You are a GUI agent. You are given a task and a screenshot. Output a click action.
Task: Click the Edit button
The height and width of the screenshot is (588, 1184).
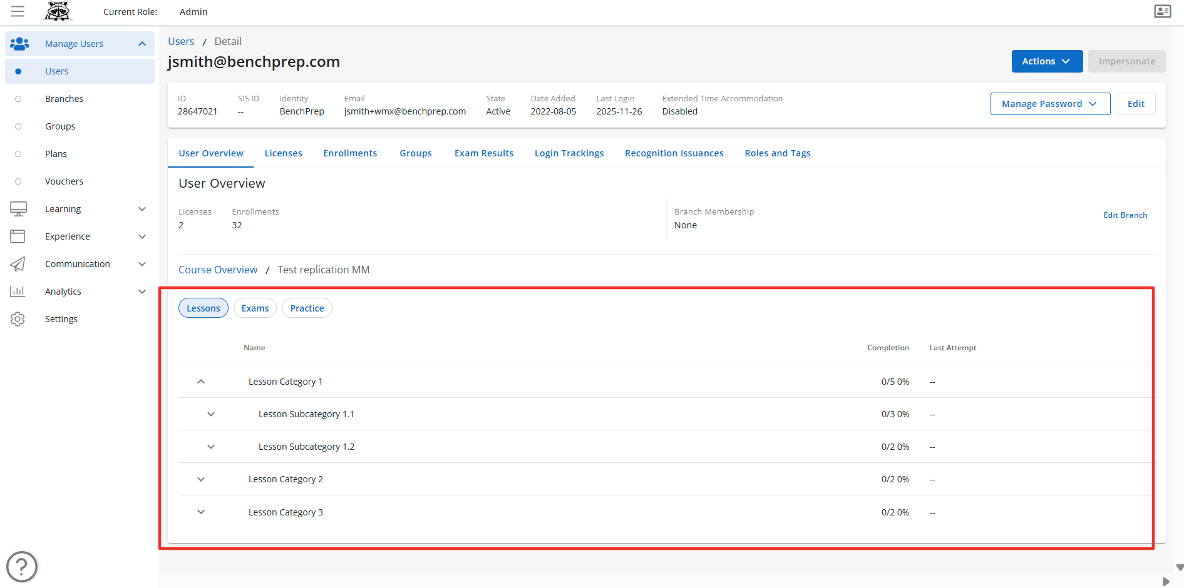[1135, 104]
